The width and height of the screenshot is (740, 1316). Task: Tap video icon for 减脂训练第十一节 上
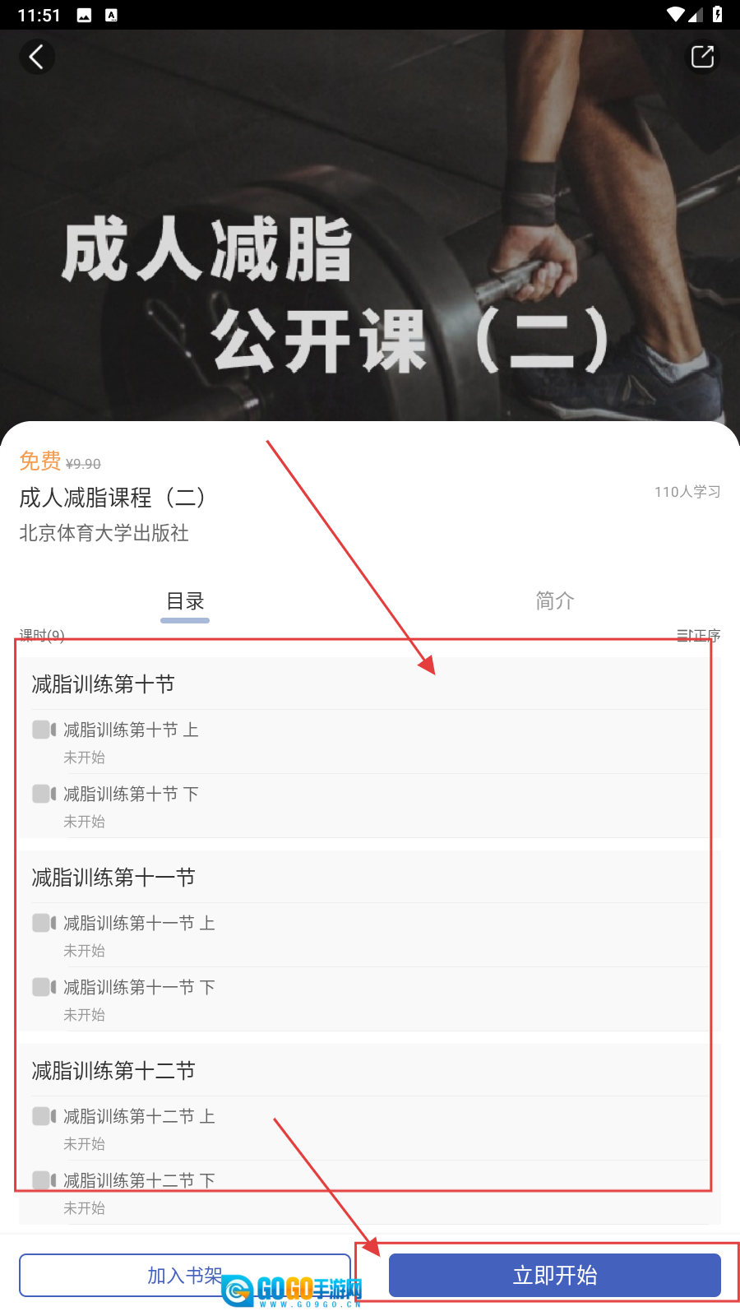point(44,923)
